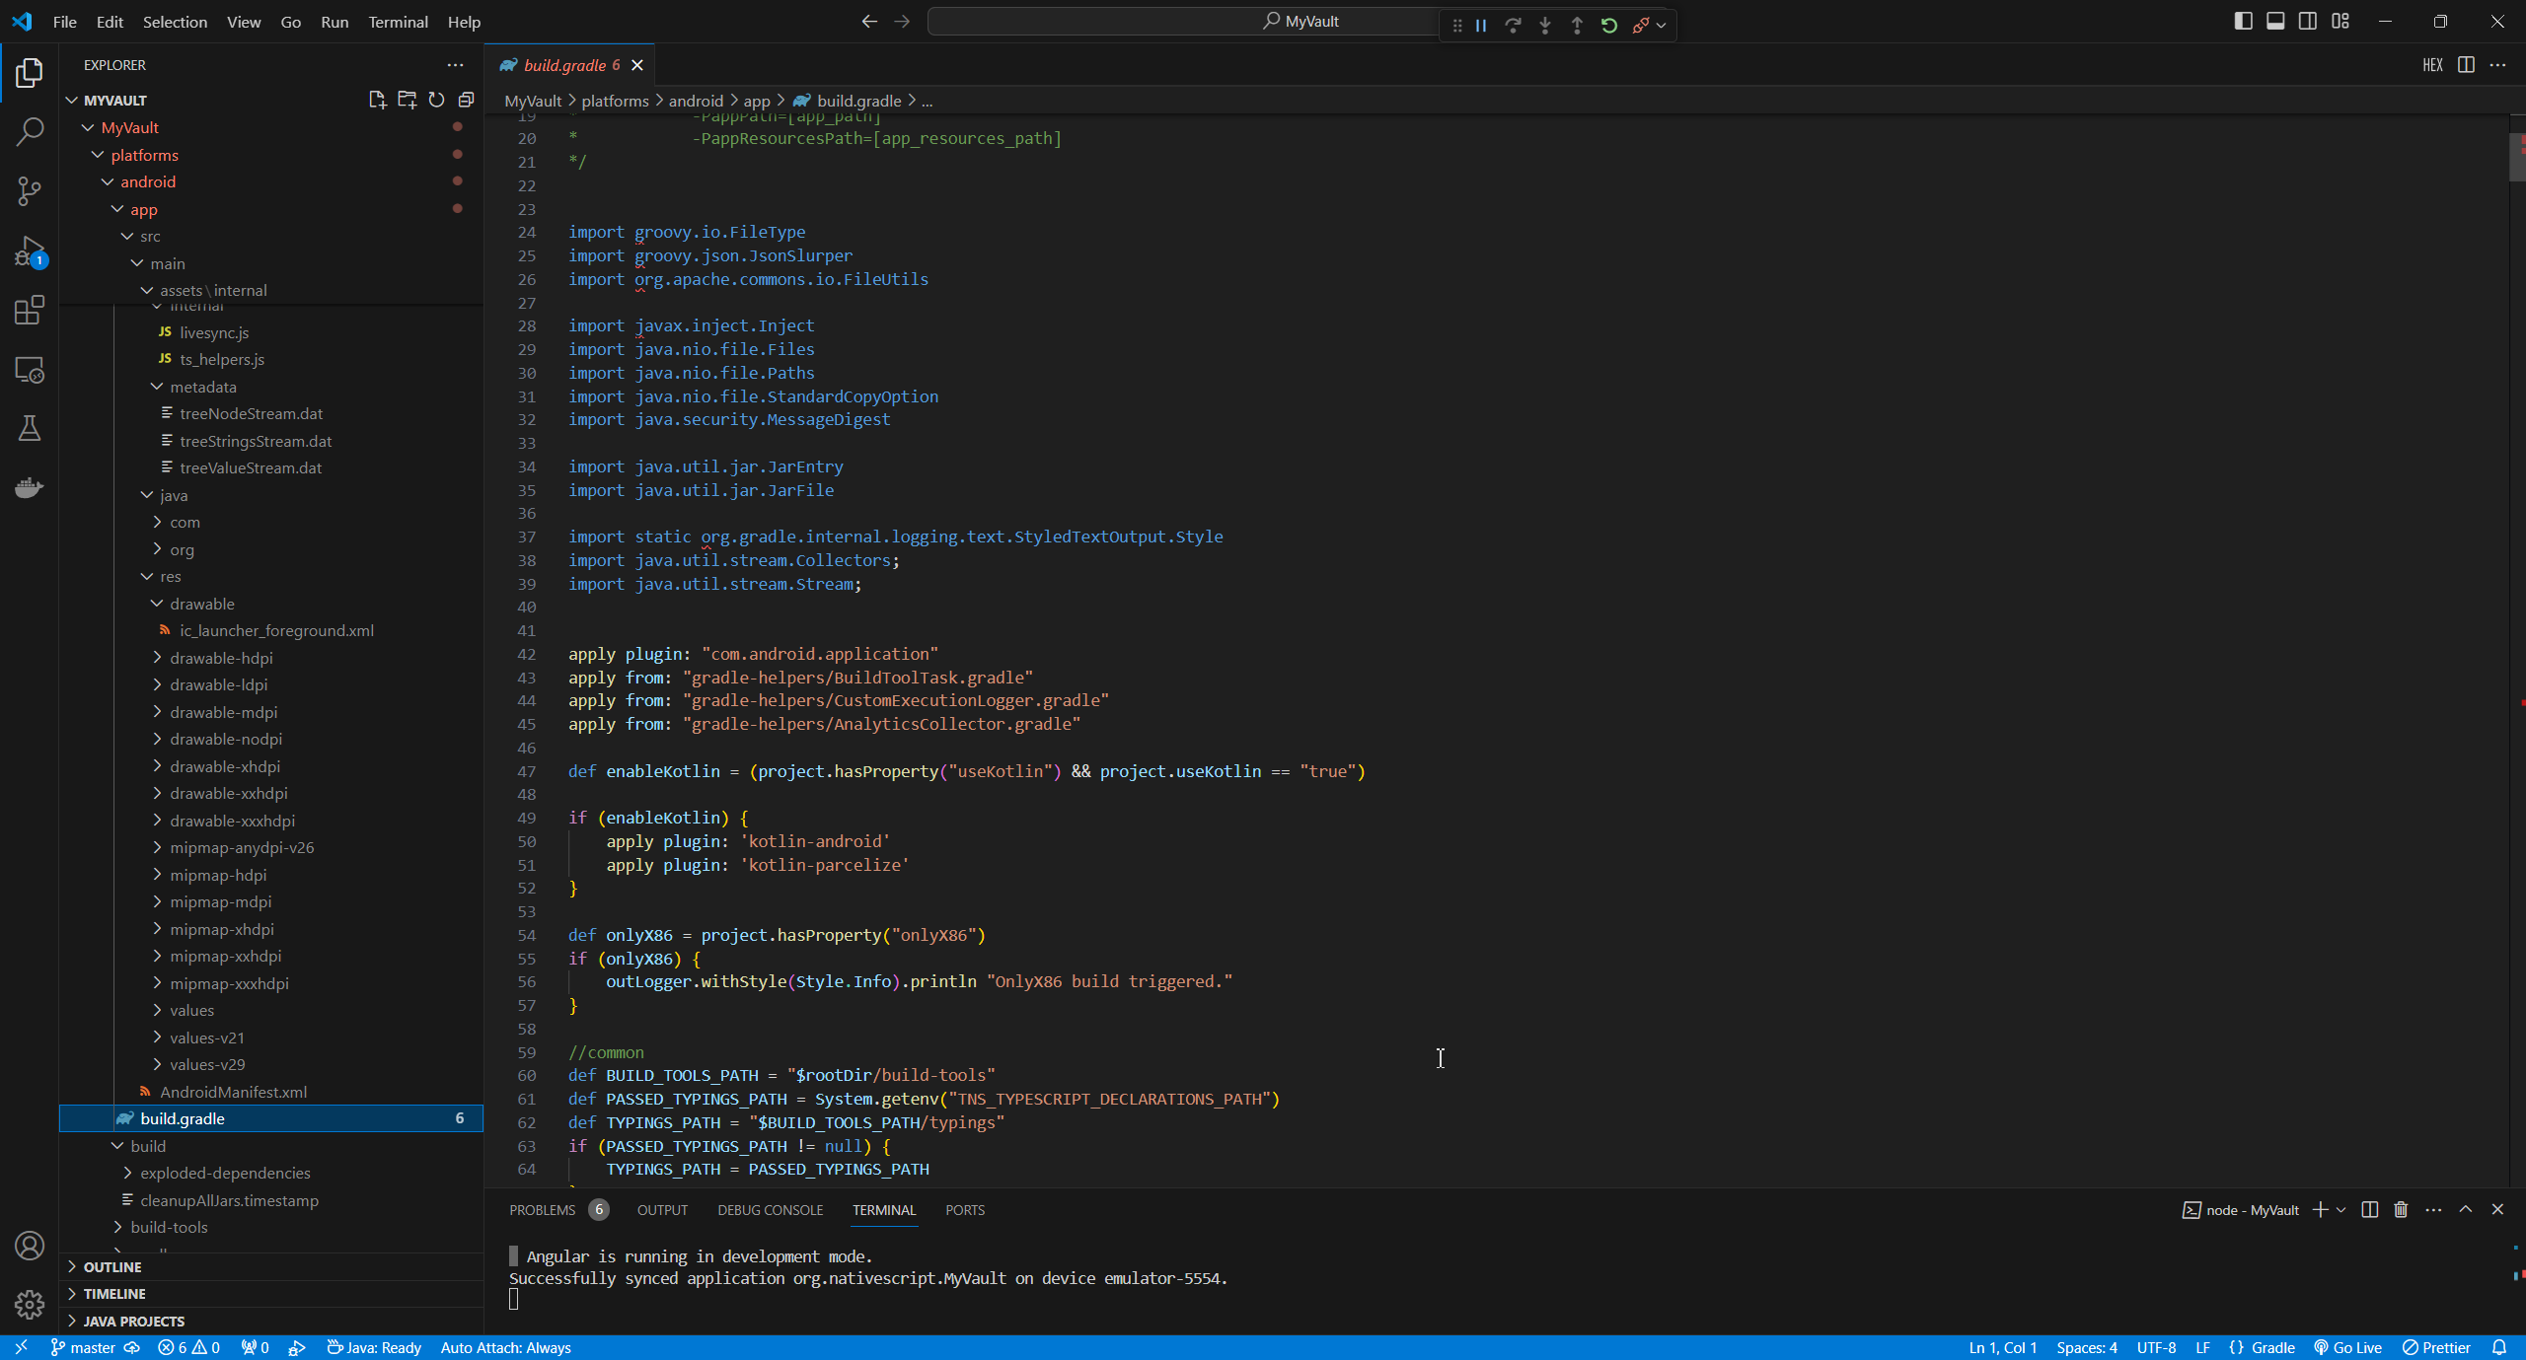Open the Testing flask view
The width and height of the screenshot is (2526, 1360).
(30, 428)
